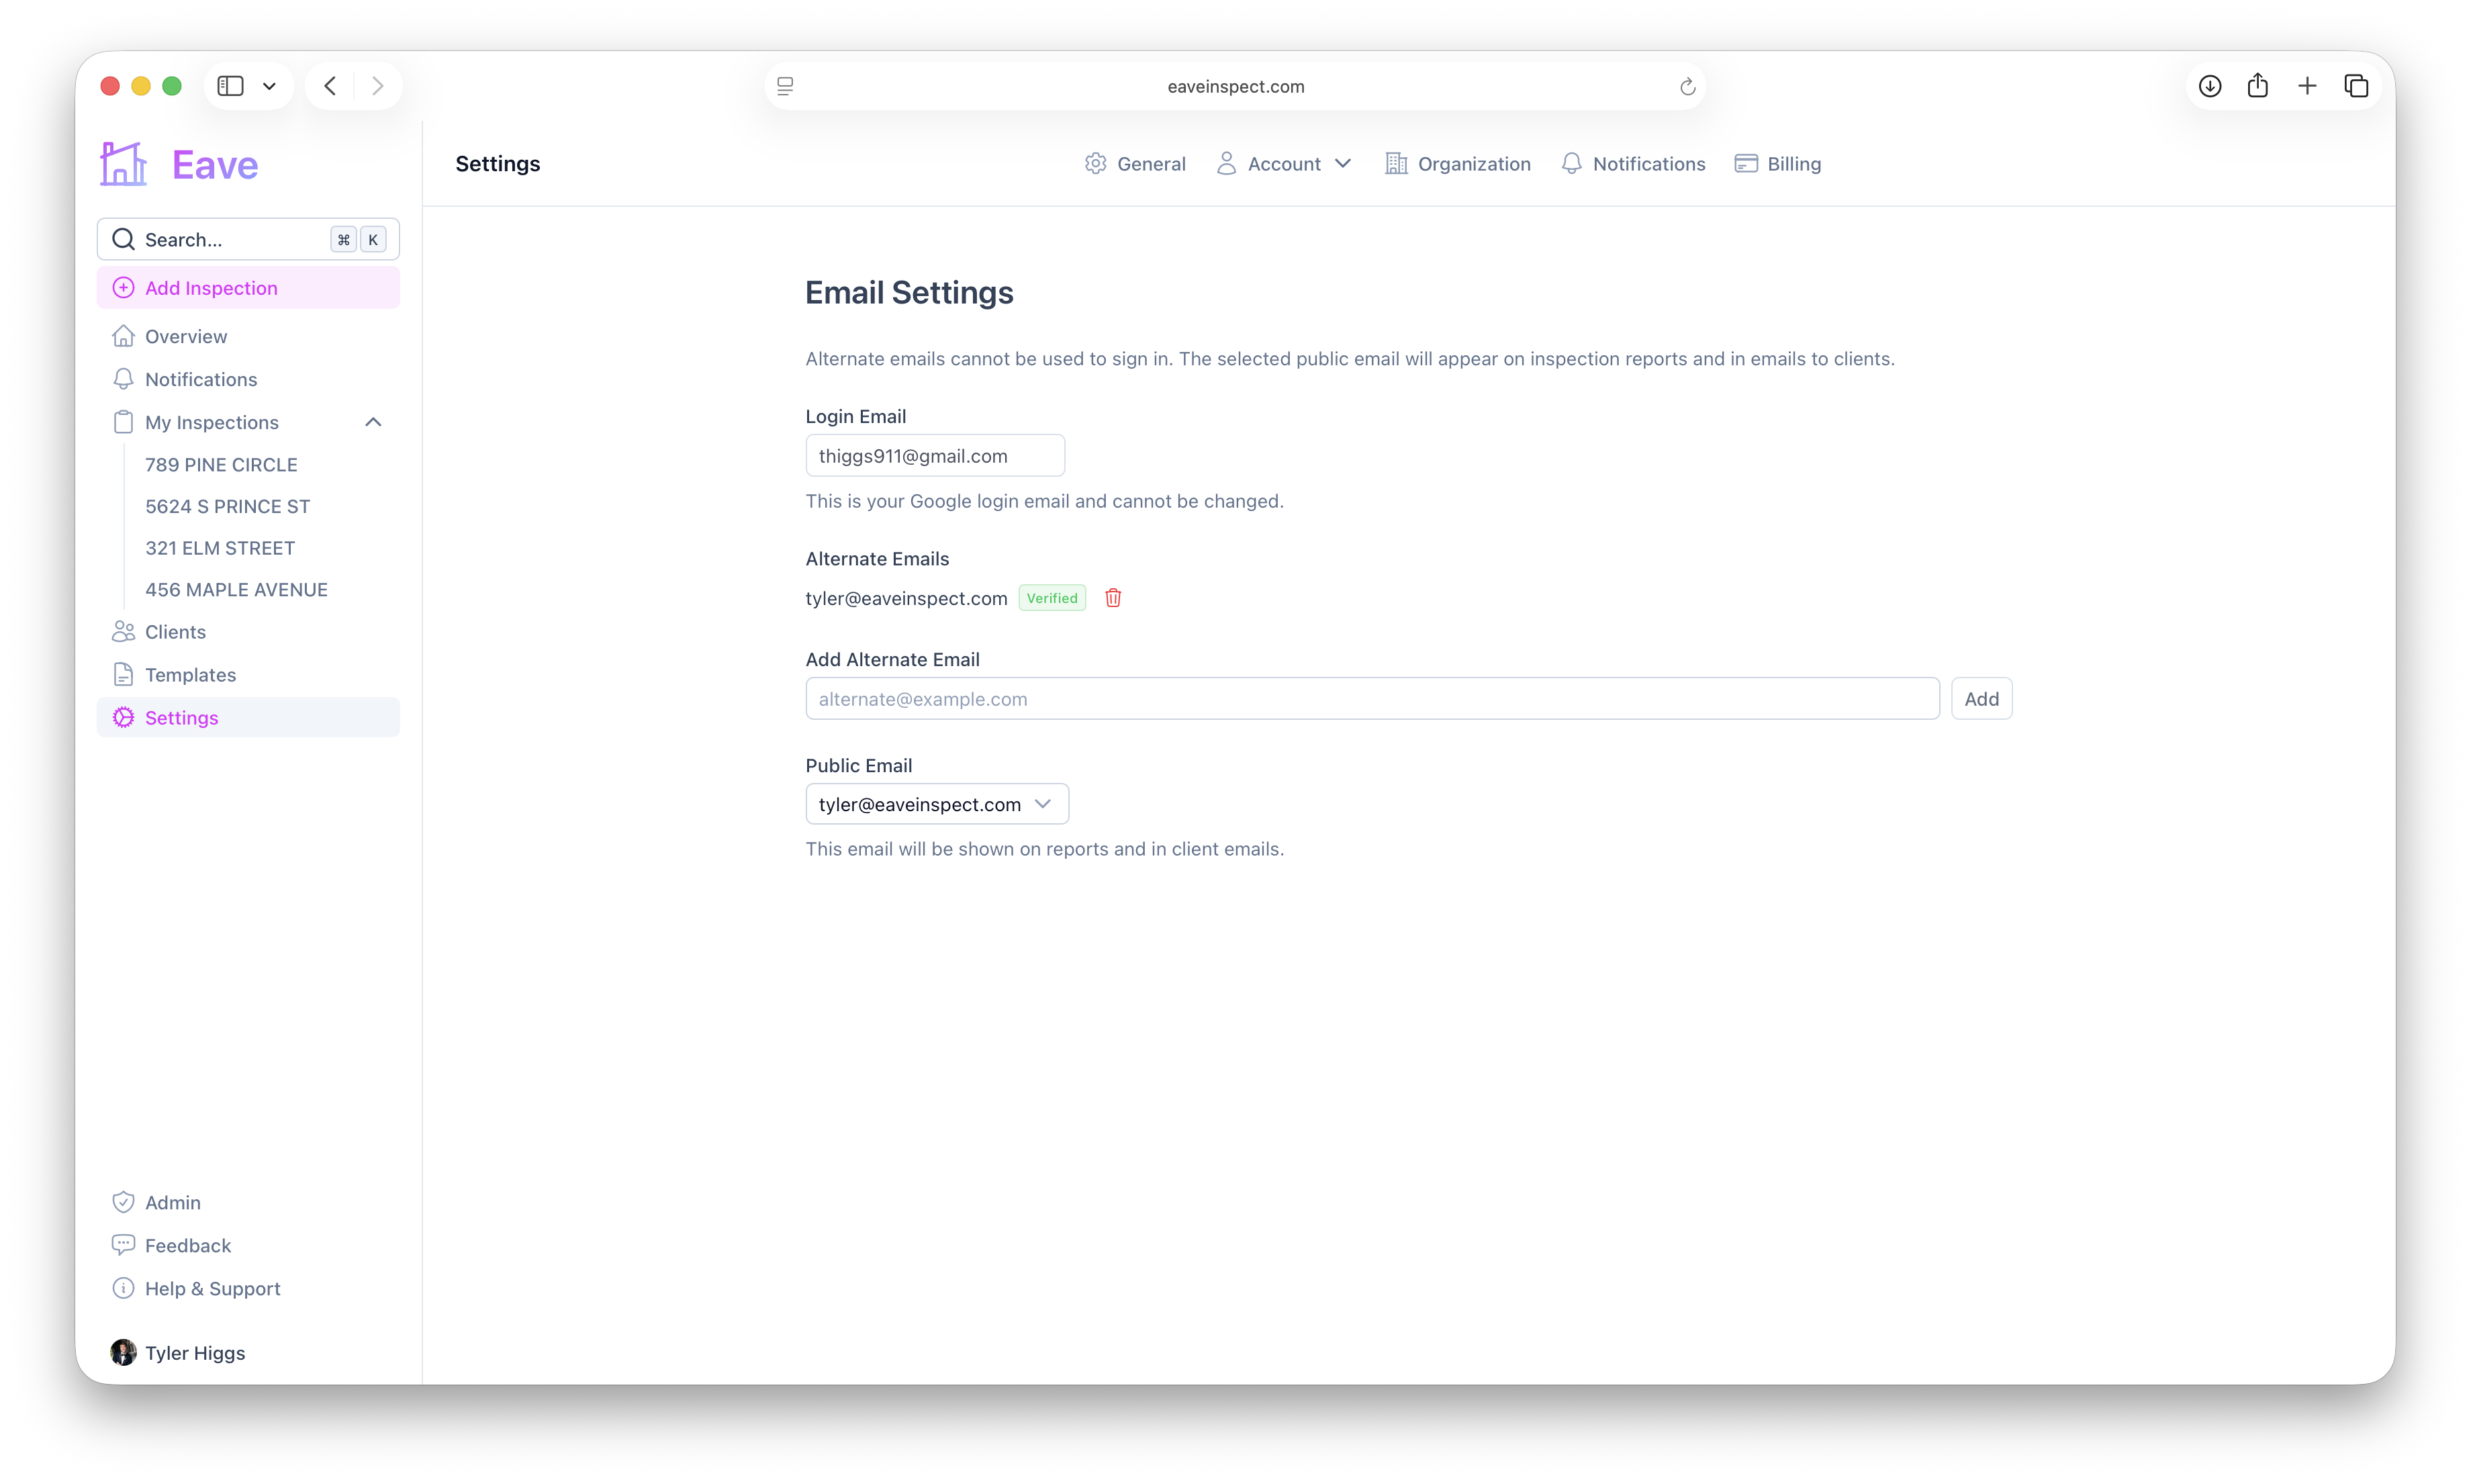Click the My Inspections clipboard icon
2471x1484 pixels.
123,422
